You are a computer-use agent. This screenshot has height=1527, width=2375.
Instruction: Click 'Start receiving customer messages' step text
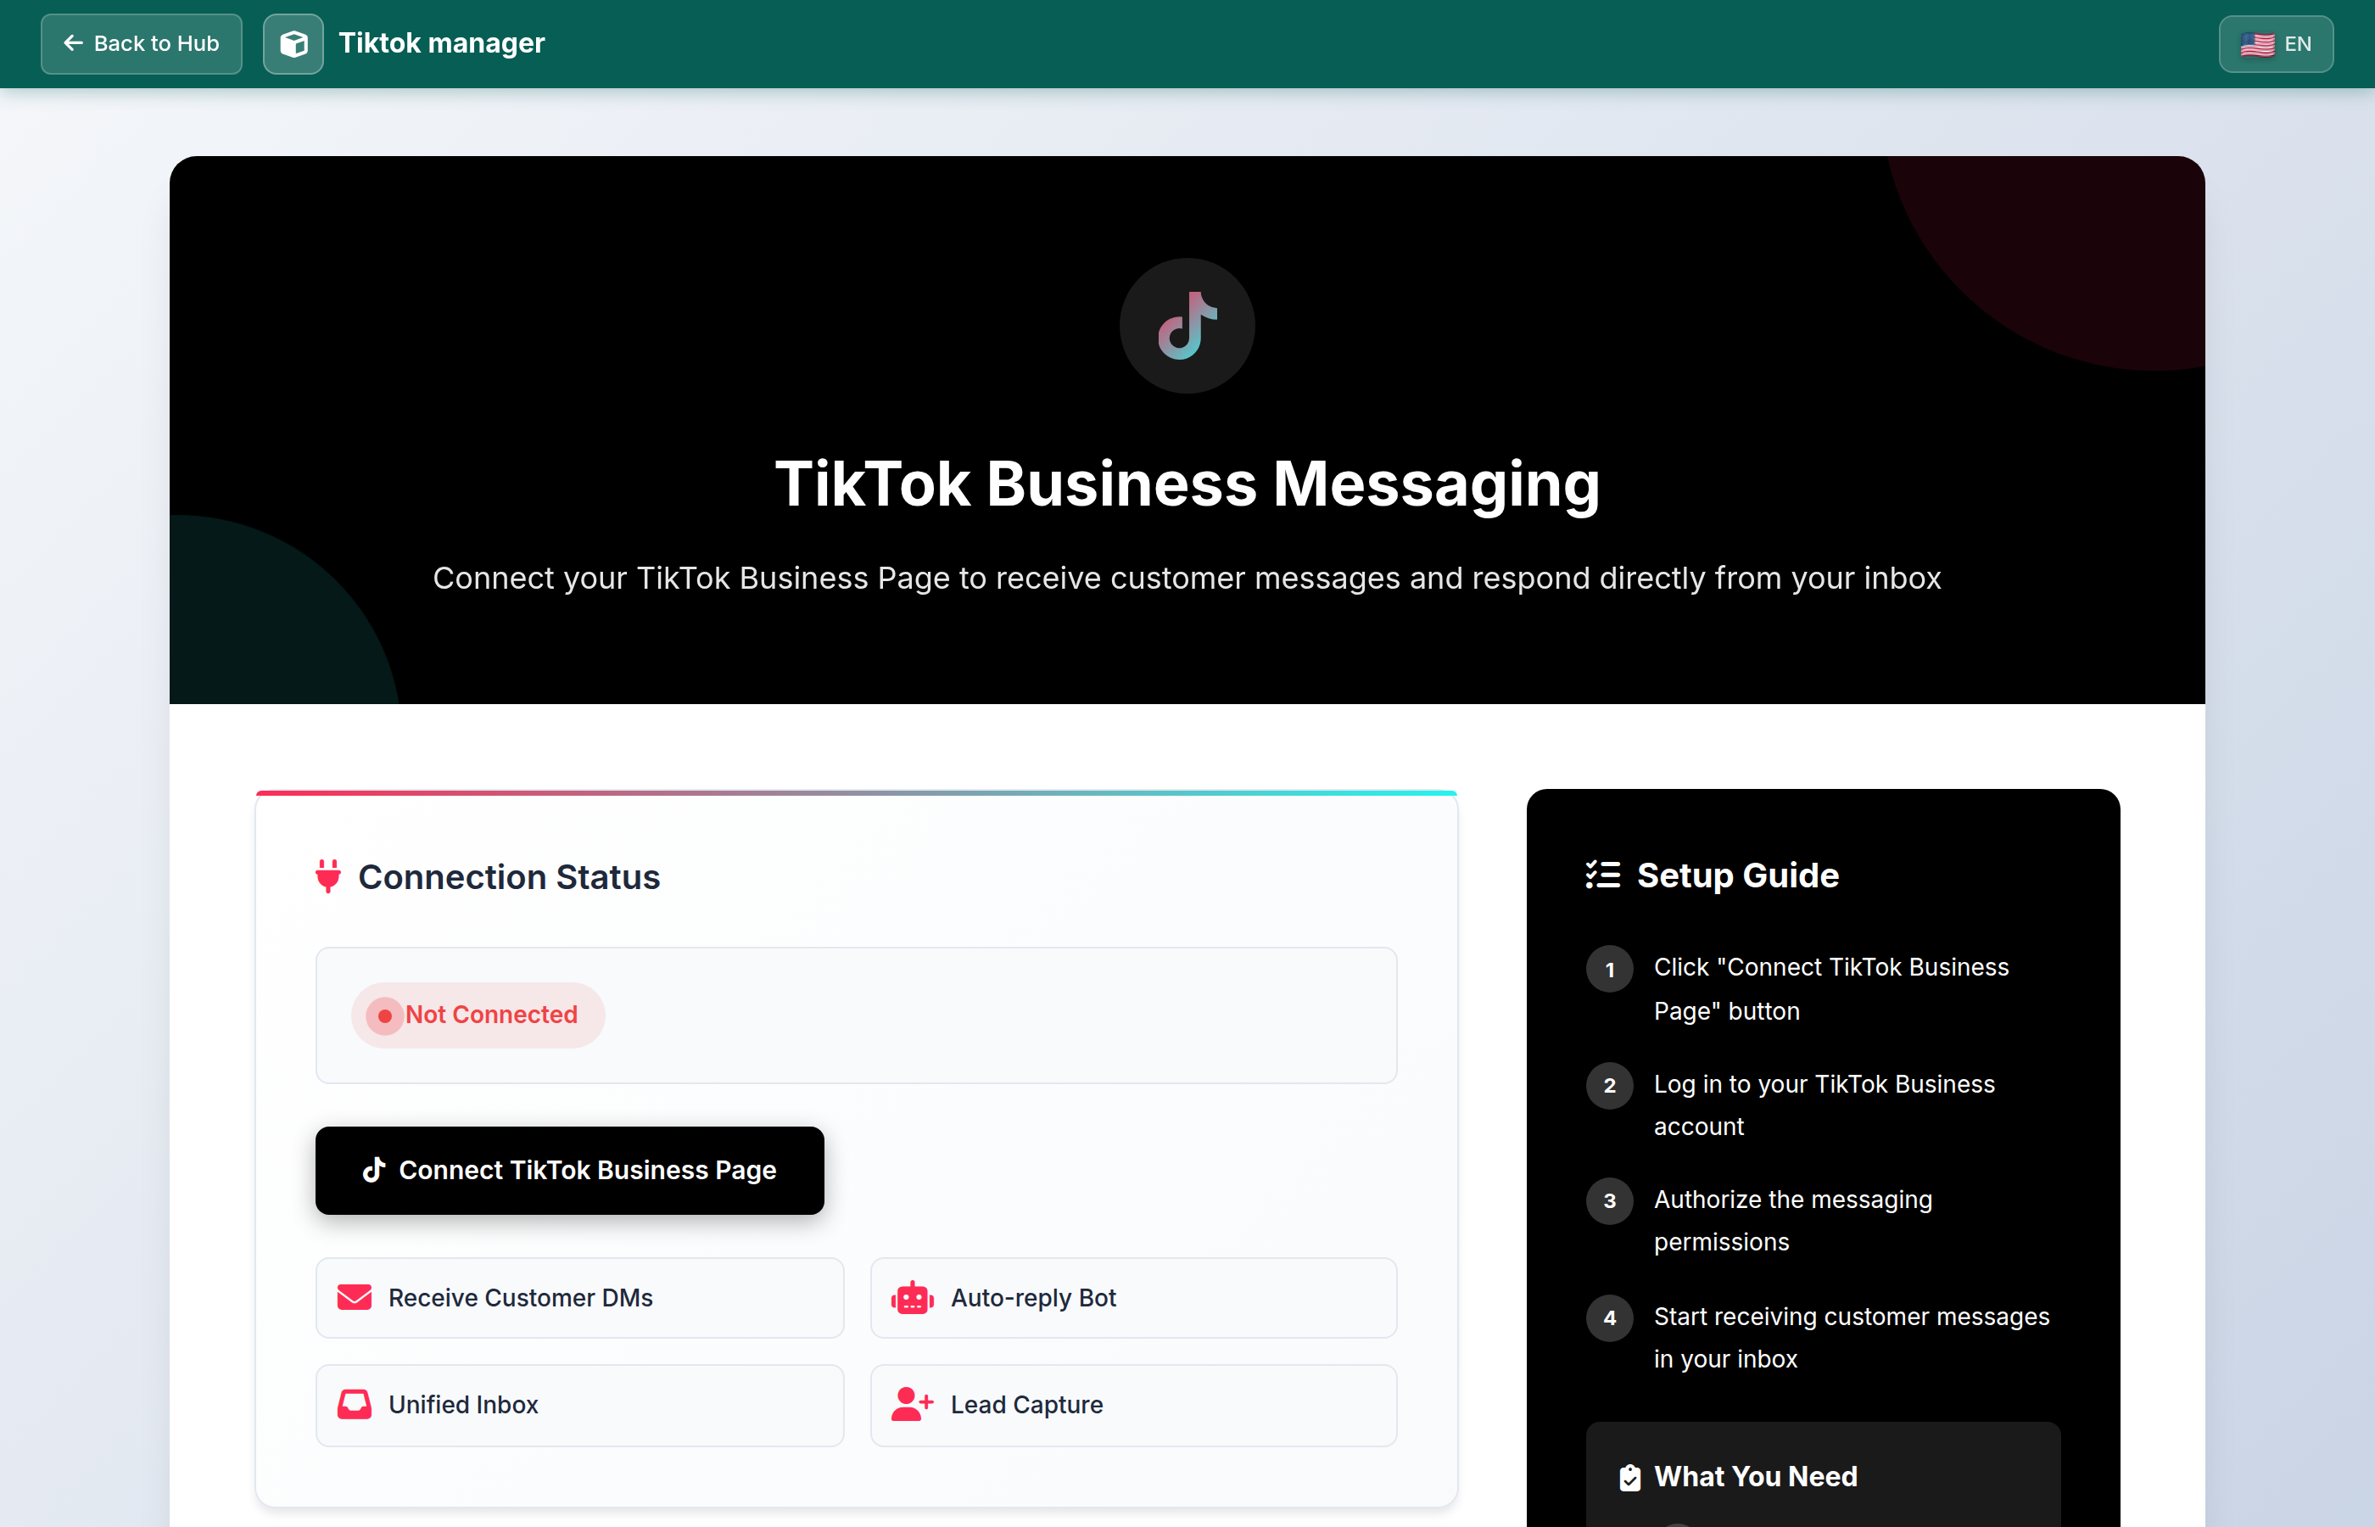click(x=1851, y=1337)
